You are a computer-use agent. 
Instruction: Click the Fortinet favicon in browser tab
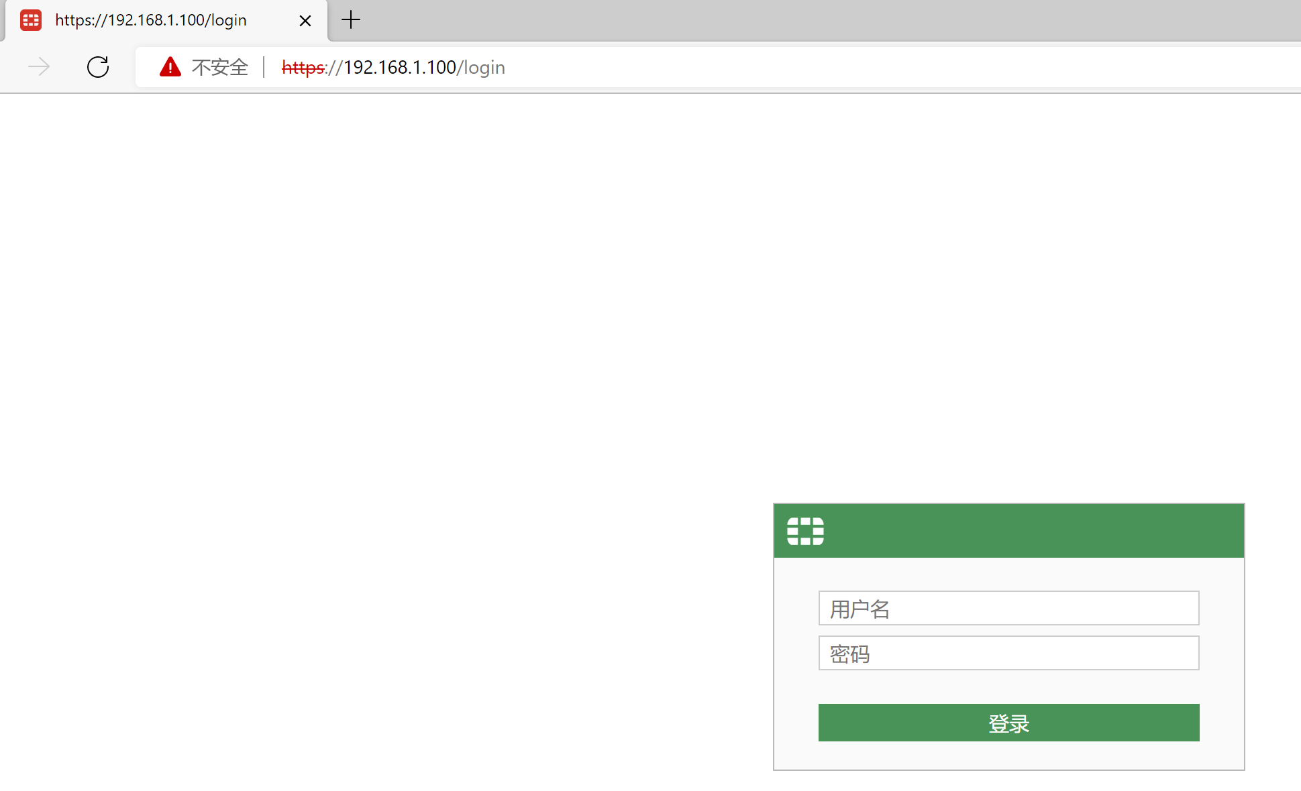coord(31,20)
